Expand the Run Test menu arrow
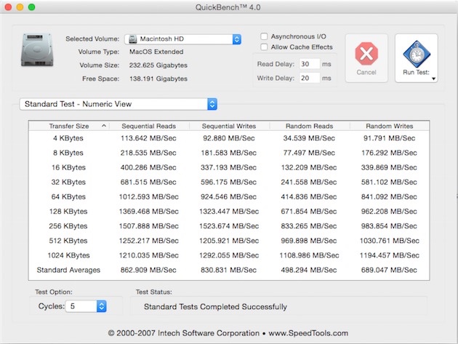The height and width of the screenshot is (344, 458). click(x=433, y=79)
